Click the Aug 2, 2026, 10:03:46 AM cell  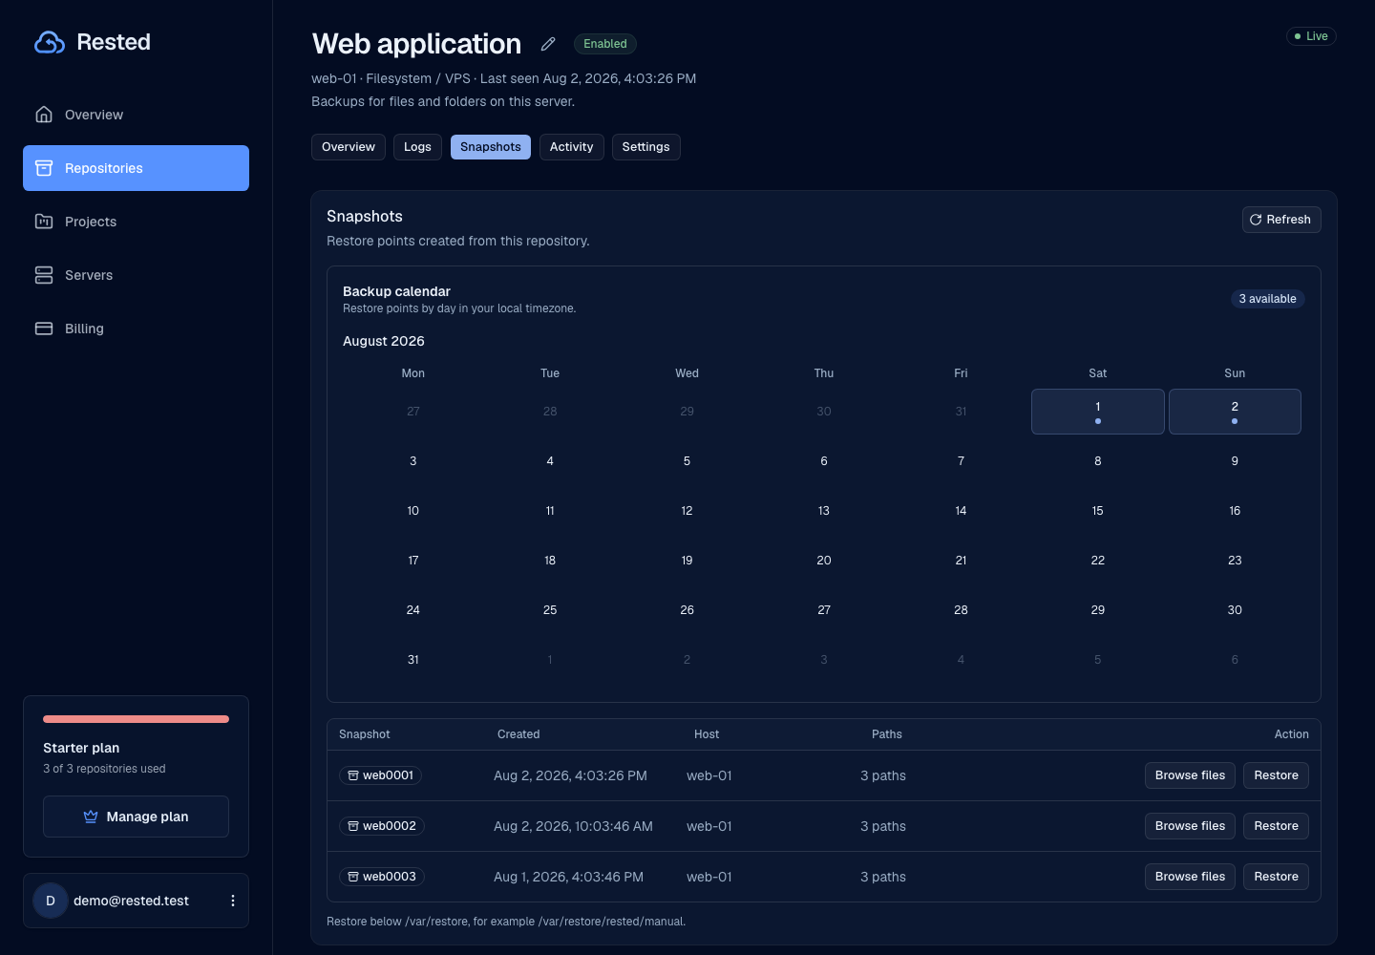click(x=573, y=826)
